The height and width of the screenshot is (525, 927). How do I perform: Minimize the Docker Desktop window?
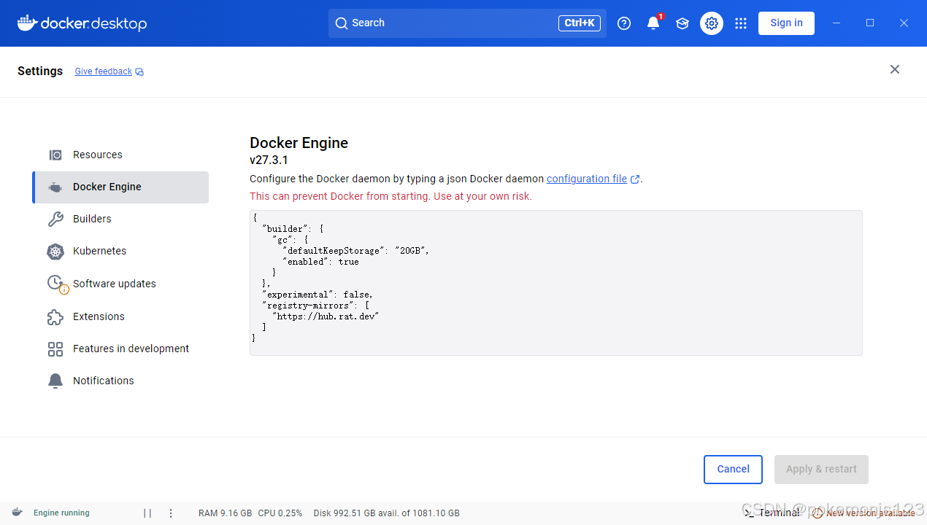click(x=836, y=23)
